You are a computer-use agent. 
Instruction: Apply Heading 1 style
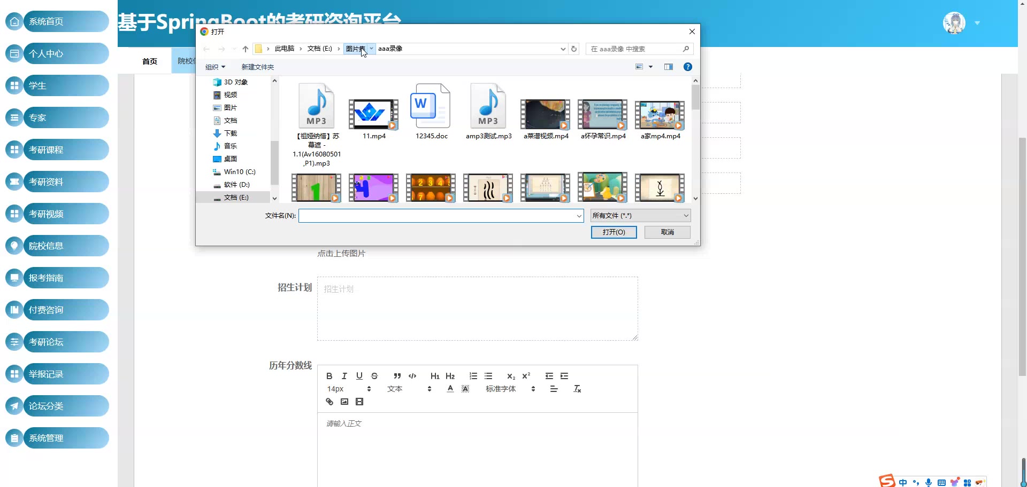435,376
